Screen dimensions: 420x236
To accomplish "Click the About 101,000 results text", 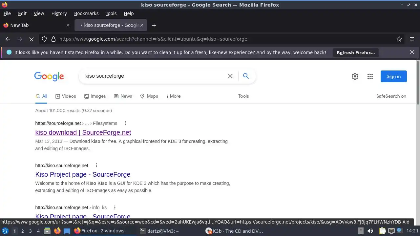I will point(73,110).
